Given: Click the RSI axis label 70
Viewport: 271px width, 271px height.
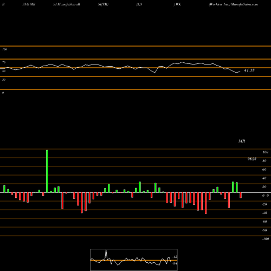Looking at the screenshot, I should [x=4, y=62].
